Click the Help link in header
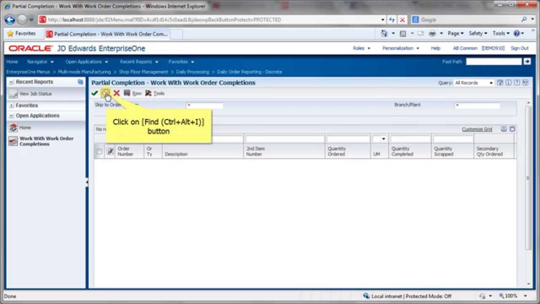 pyautogui.click(x=435, y=48)
